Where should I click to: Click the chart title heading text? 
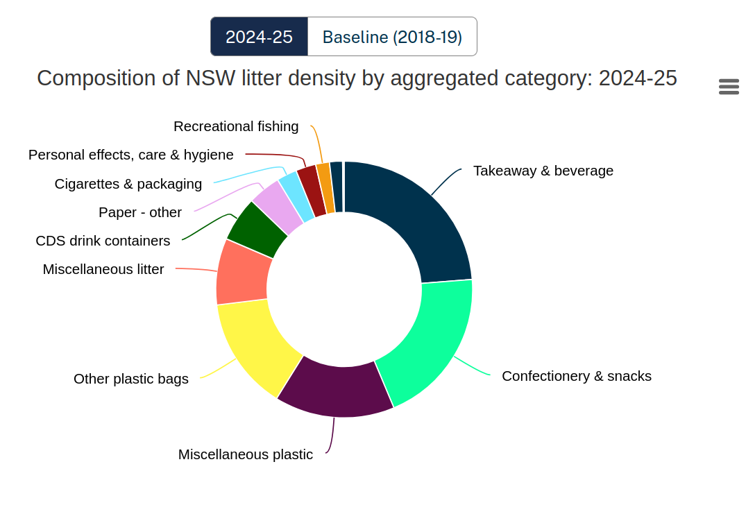[357, 78]
